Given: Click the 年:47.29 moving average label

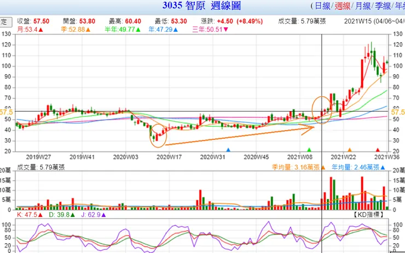Looking at the screenshot, I should point(163,30).
